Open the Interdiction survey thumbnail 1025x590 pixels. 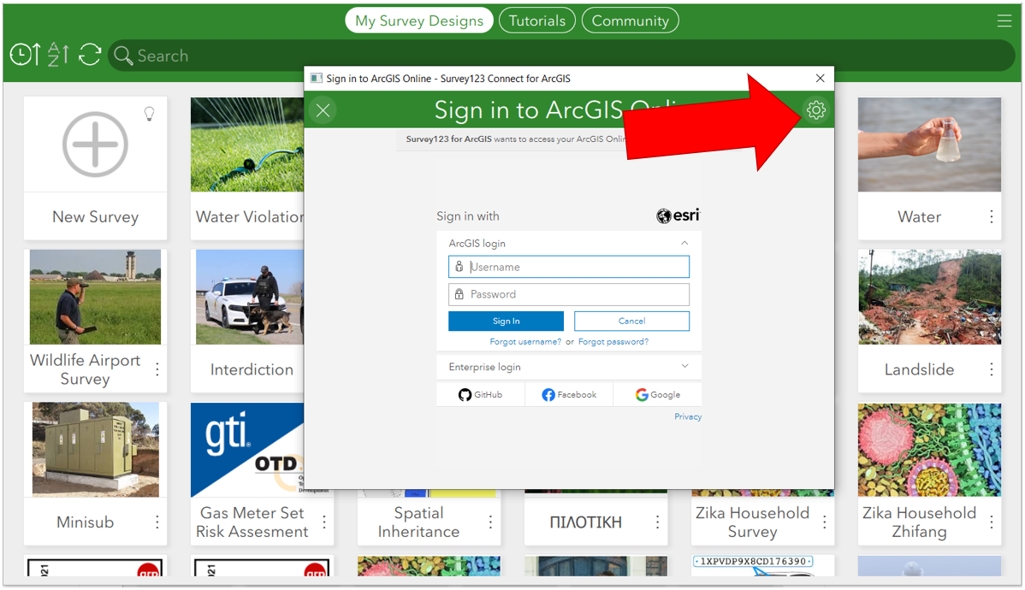pyautogui.click(x=250, y=297)
